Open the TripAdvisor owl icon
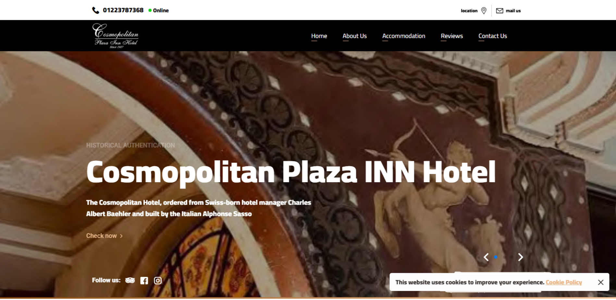Image resolution: width=616 pixels, height=300 pixels. pyautogui.click(x=130, y=281)
